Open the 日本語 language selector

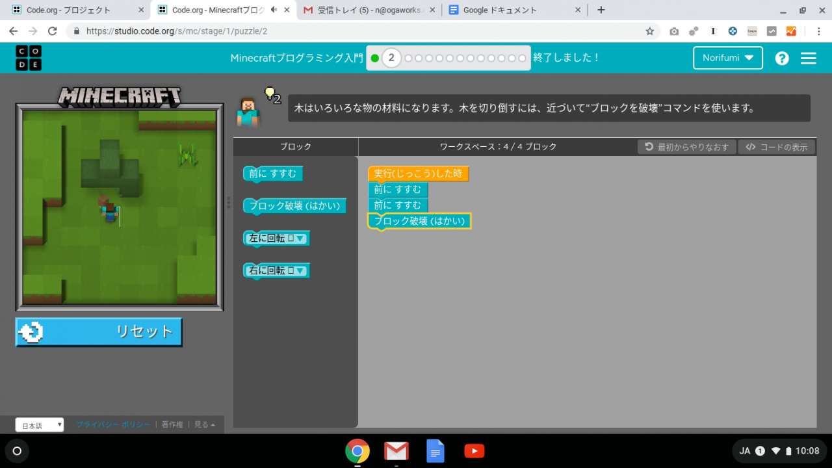(x=40, y=425)
